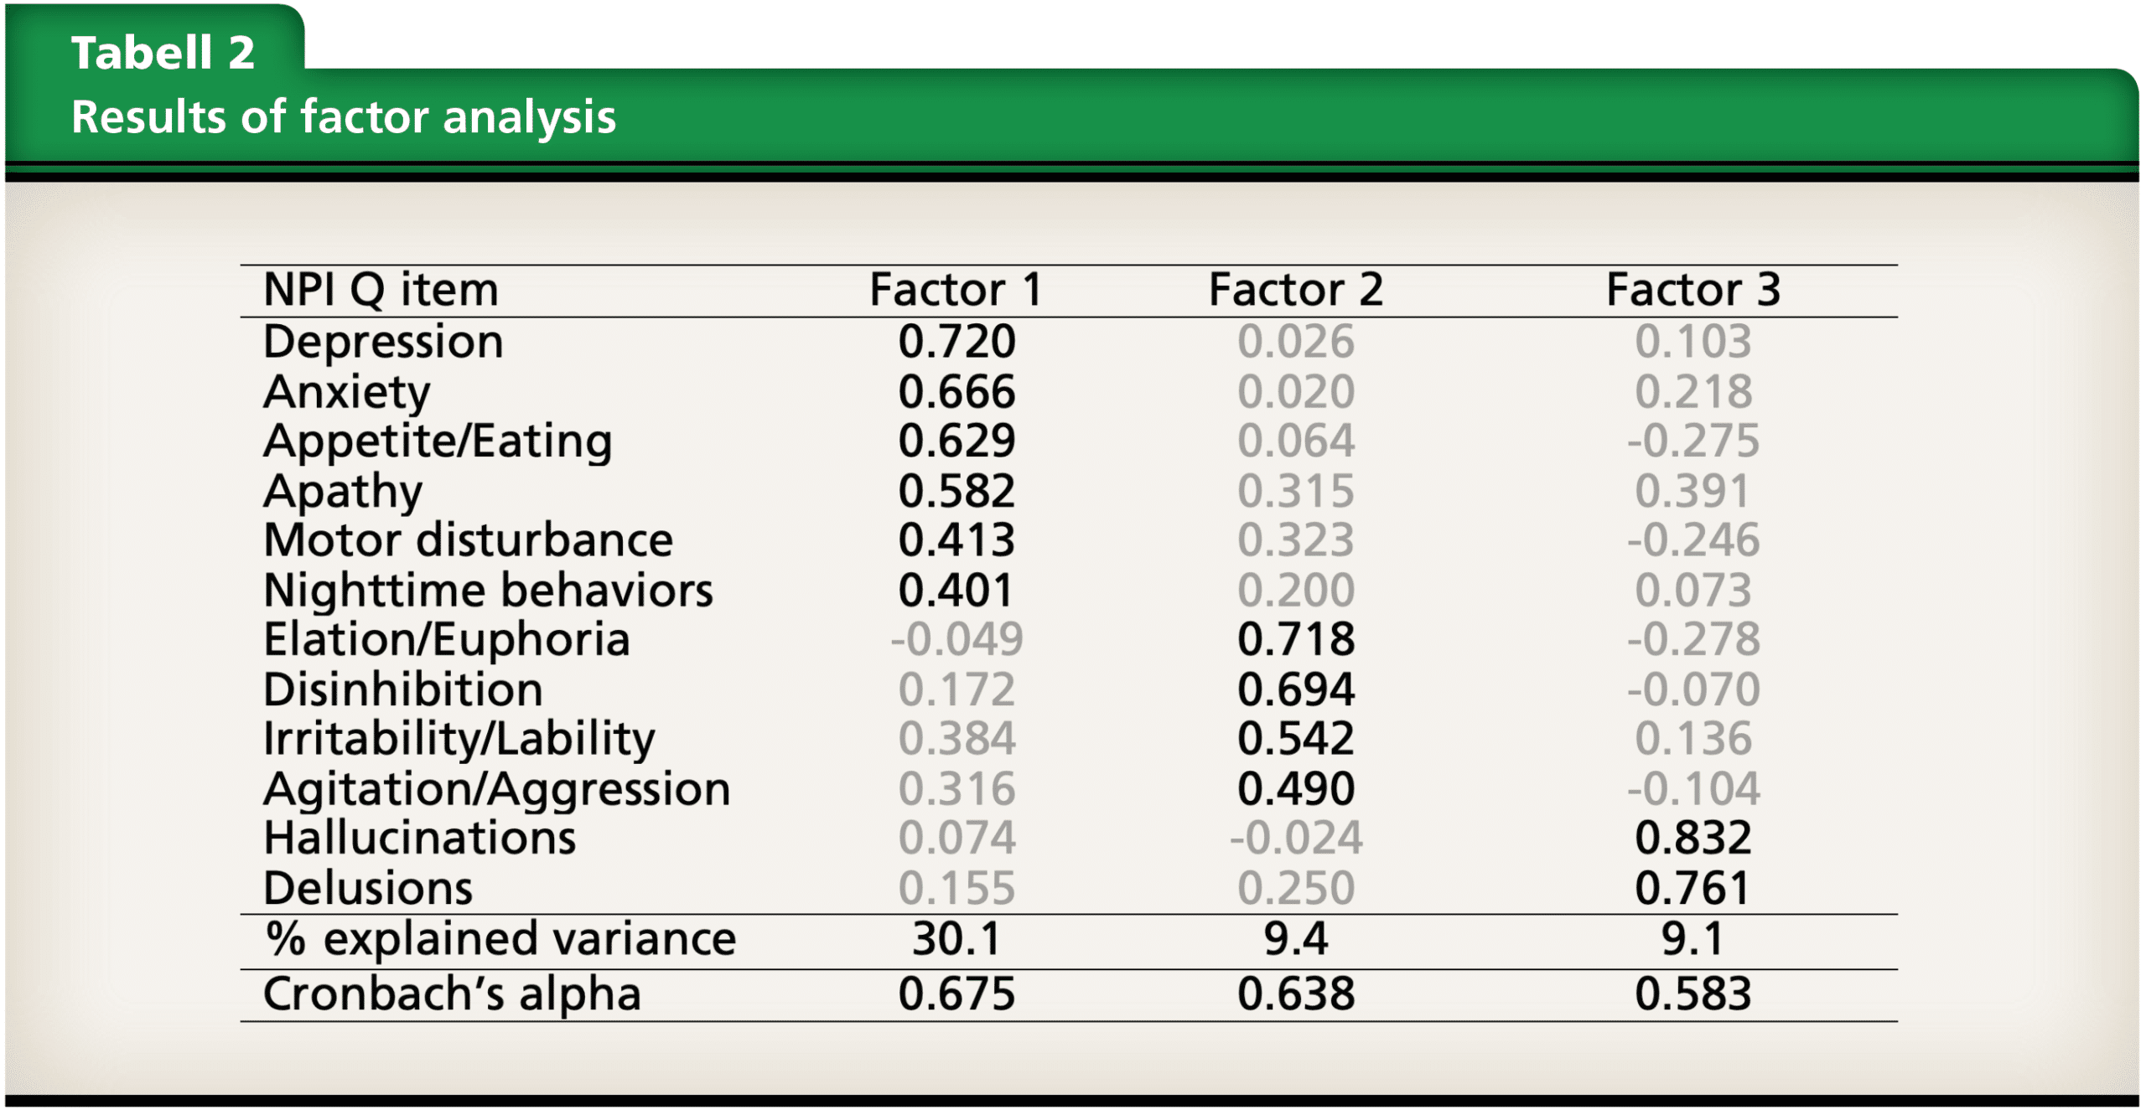Select the Factor 3 column header

point(1692,290)
